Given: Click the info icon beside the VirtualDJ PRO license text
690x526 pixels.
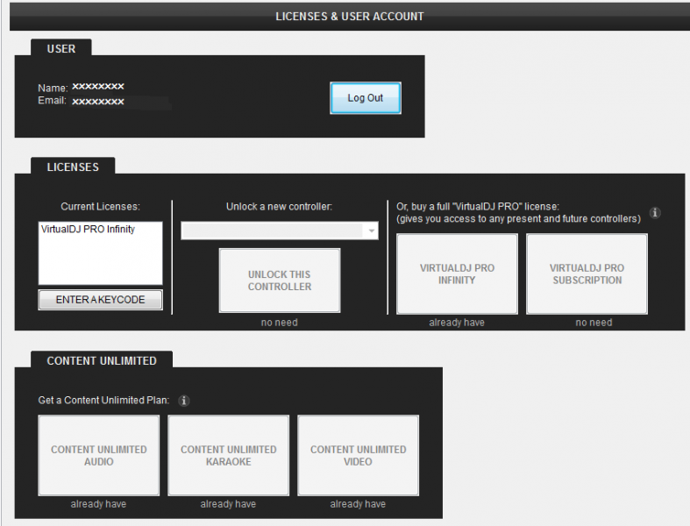Looking at the screenshot, I should [655, 213].
